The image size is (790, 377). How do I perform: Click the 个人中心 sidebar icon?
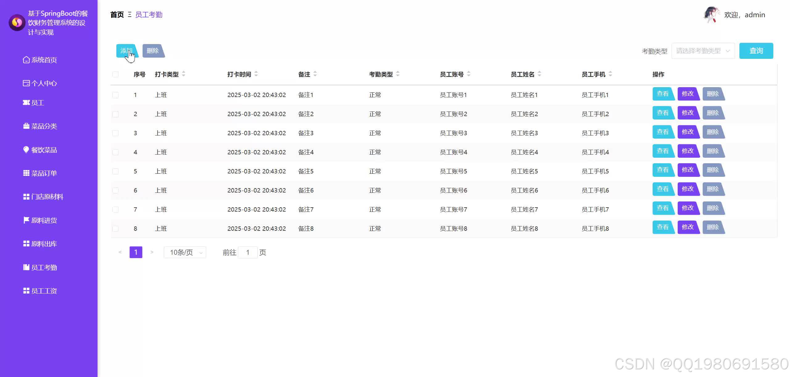[x=26, y=83]
